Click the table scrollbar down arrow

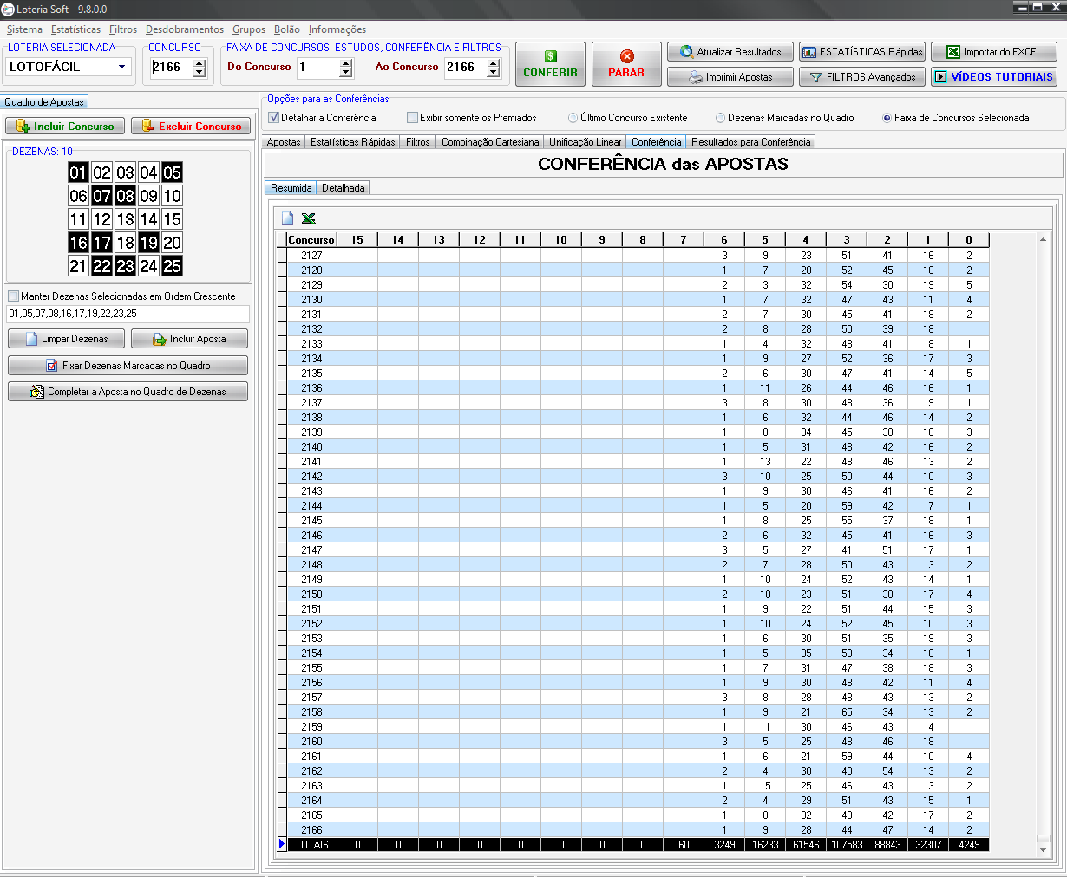1044,850
